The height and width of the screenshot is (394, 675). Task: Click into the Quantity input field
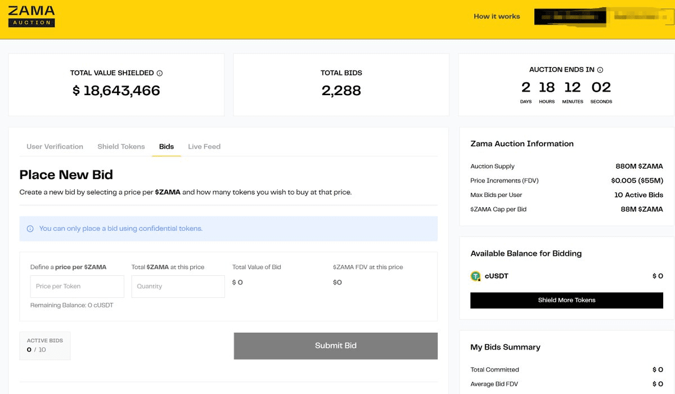click(178, 286)
